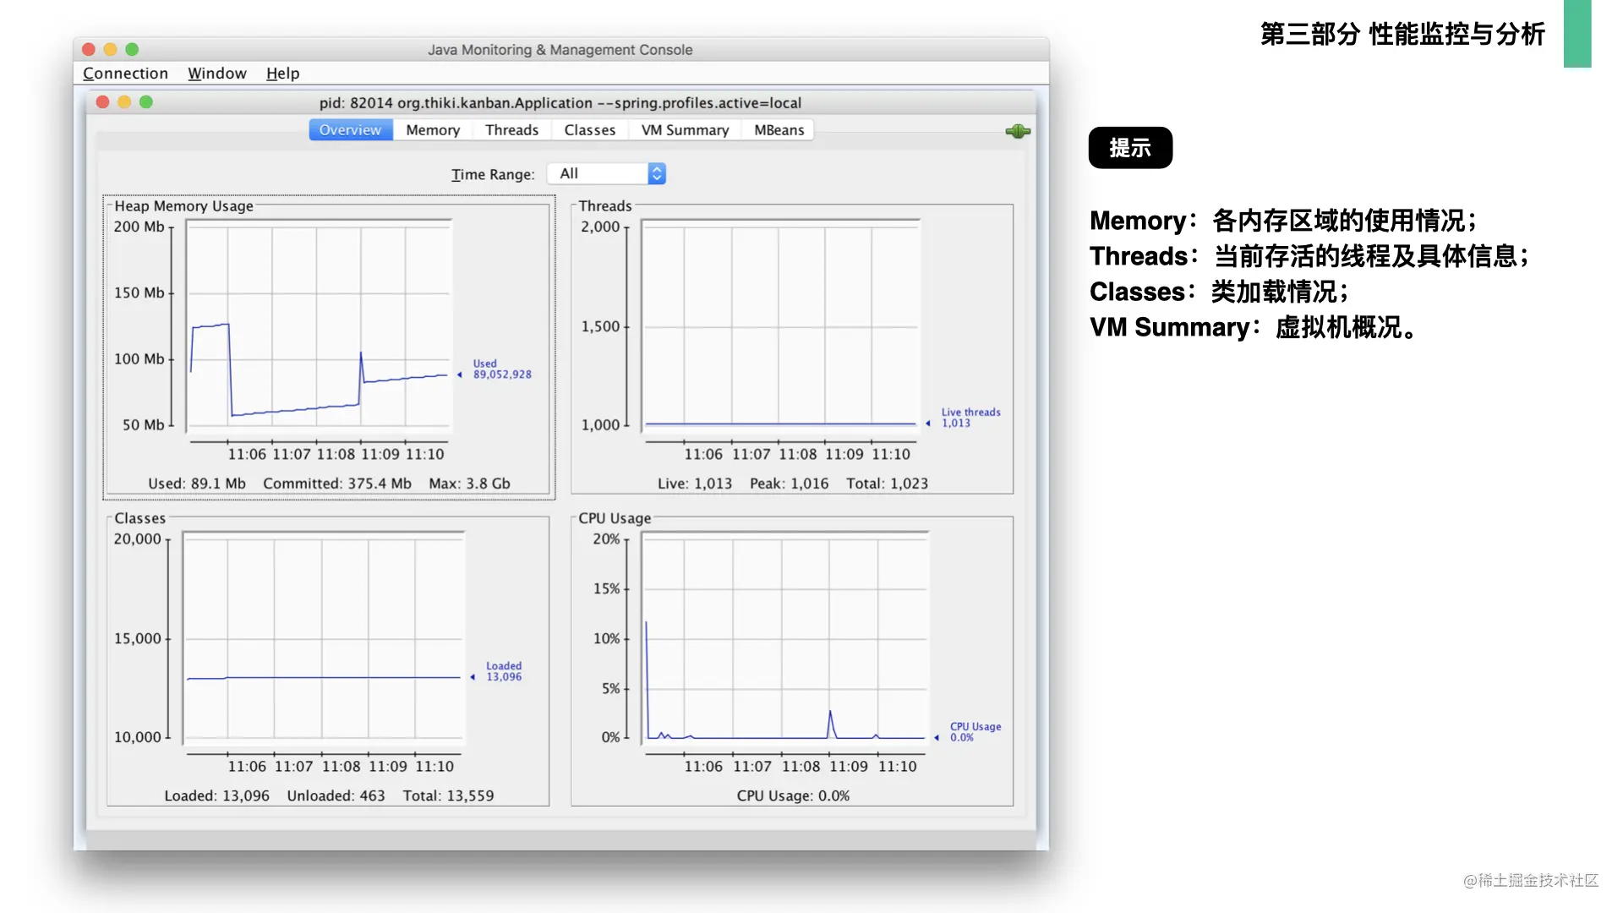
Task: Click the pid 82014 window title text
Action: coord(560,103)
